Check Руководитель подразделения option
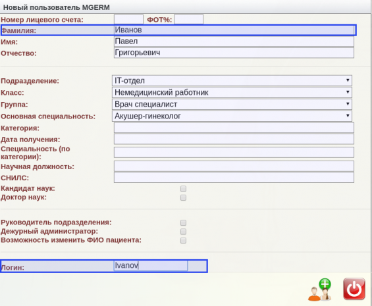Viewport: 372px width, 306px height. pos(183,222)
